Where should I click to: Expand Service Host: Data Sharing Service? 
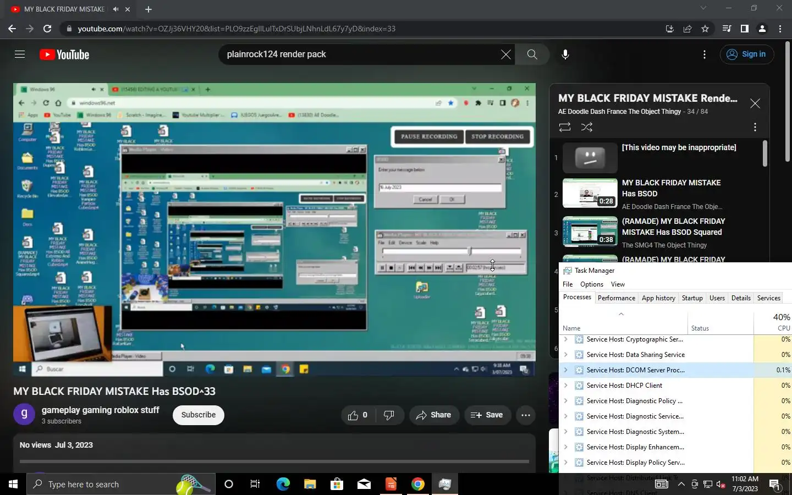[x=565, y=355]
